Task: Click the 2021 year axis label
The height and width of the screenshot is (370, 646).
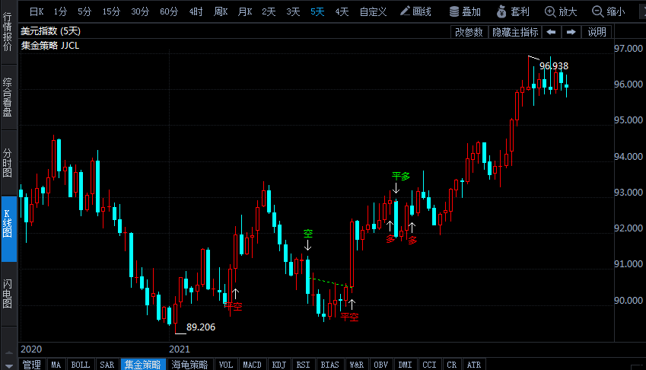Action: tap(180, 349)
